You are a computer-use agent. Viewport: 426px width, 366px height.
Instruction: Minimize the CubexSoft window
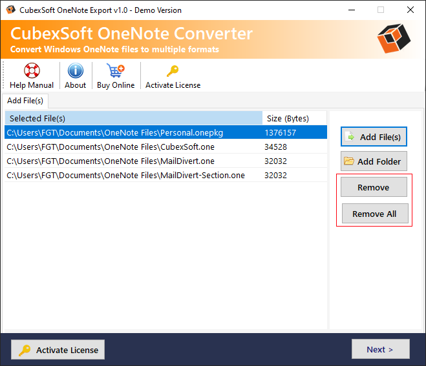[352, 10]
